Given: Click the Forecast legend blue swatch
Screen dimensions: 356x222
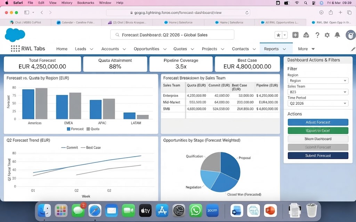Looking at the screenshot, I should (68, 129).
